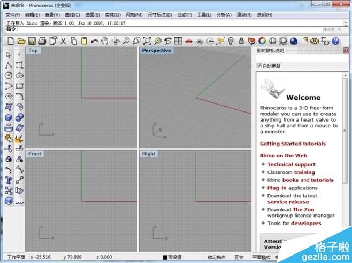Toggle the 自动更新 checkbox

(259, 66)
